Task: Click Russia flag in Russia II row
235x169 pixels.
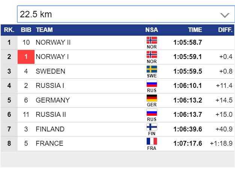Action: pyautogui.click(x=152, y=112)
